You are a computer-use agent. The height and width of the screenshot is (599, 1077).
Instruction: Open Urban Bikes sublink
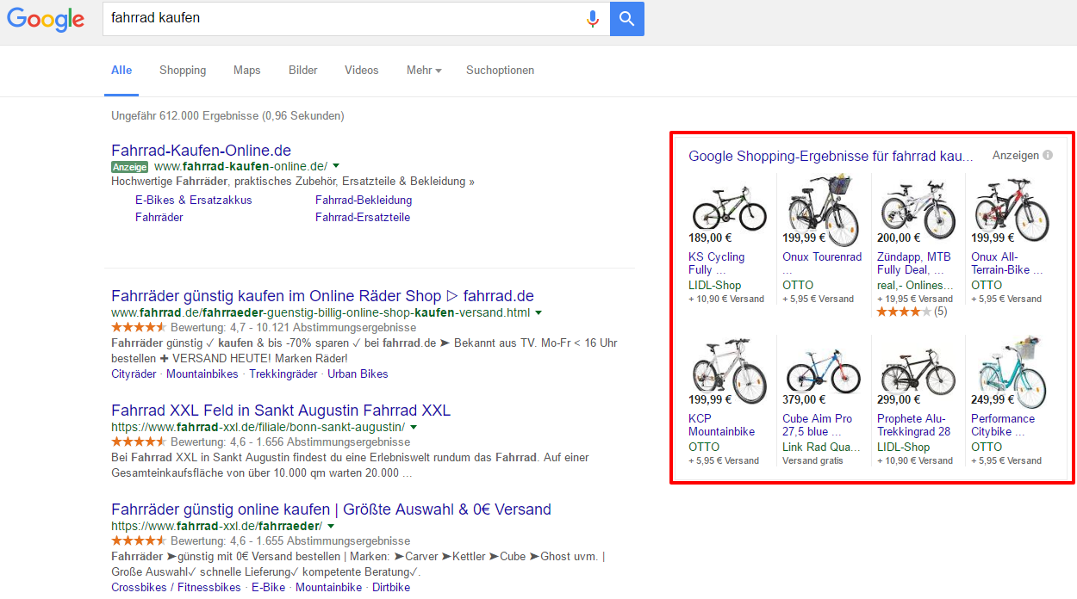pos(358,374)
